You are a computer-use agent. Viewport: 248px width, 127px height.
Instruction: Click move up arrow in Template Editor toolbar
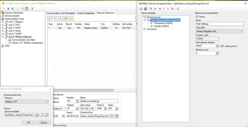[164, 9]
